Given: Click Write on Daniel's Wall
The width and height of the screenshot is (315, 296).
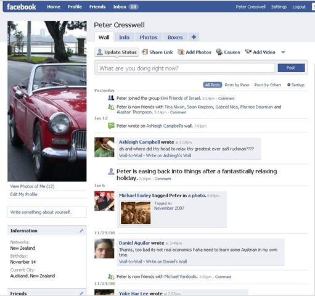Looking at the screenshot, I should [x=166, y=261].
